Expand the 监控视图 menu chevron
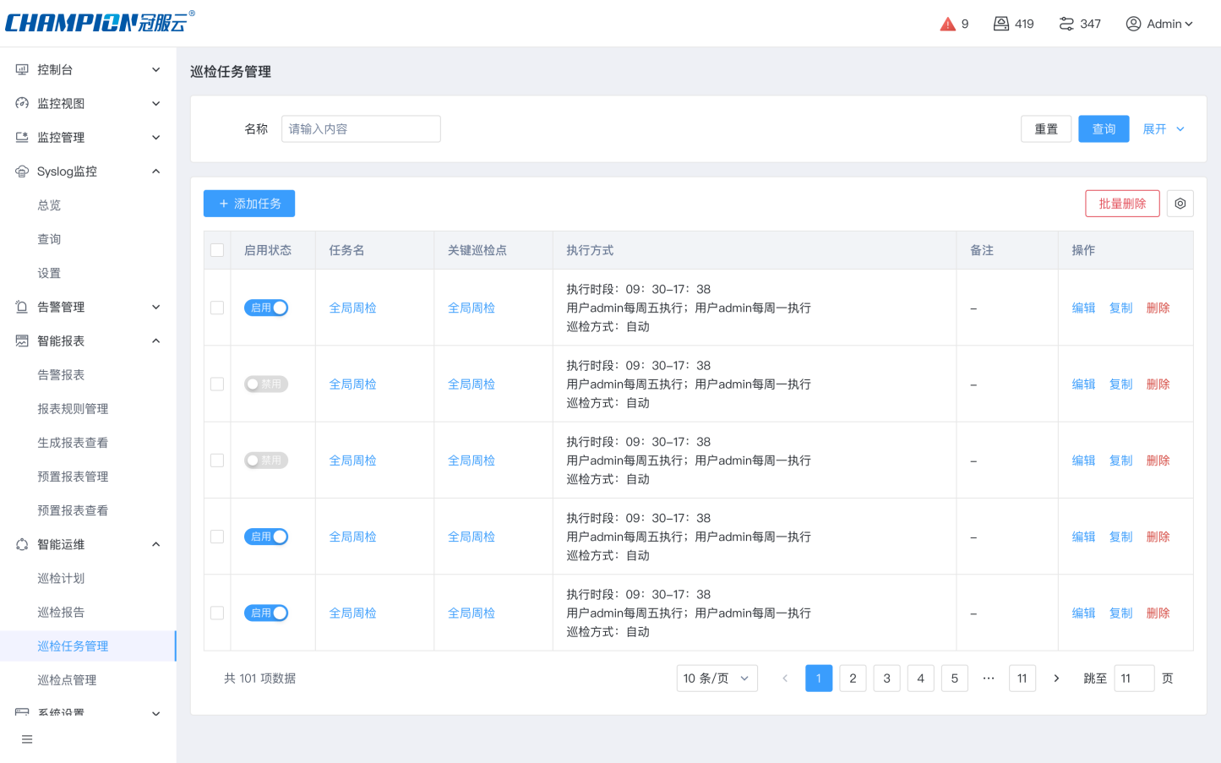 point(155,103)
